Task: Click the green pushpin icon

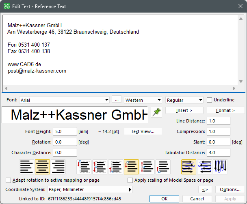Action: point(156,112)
